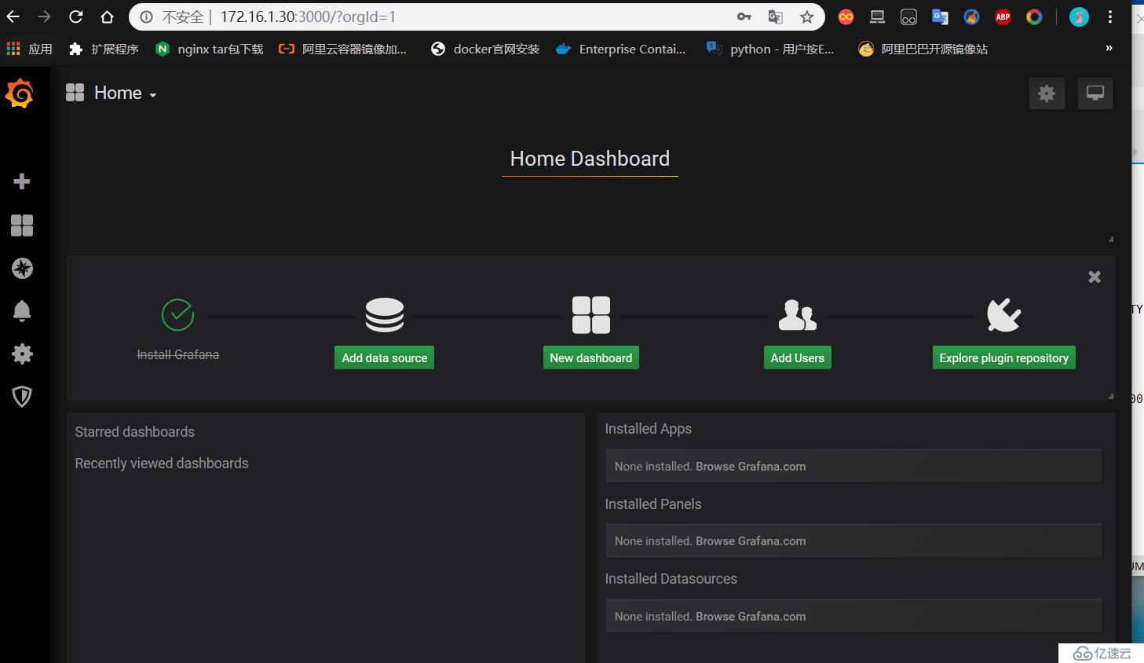1144x663 pixels.
Task: Open the 扩展程序 bookmark
Action: tap(104, 49)
